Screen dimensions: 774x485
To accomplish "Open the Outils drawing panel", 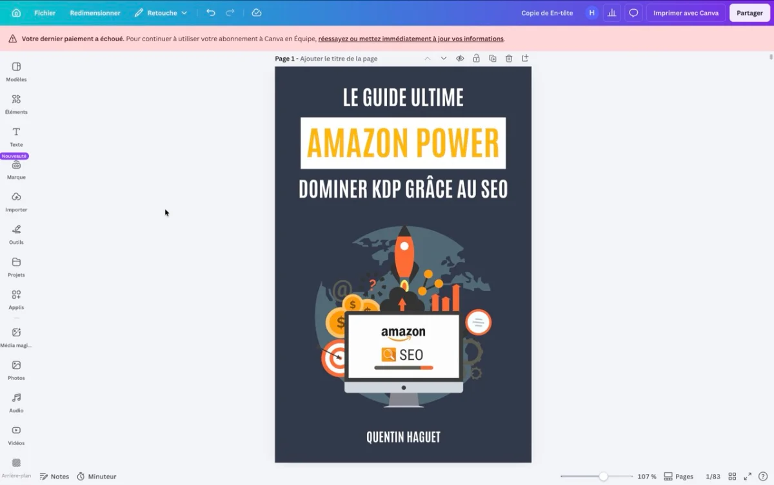I will pos(16,234).
